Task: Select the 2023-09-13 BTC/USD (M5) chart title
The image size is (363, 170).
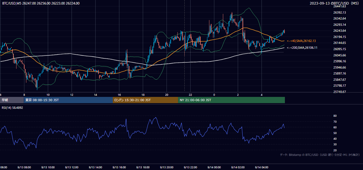Action: pos(335,3)
